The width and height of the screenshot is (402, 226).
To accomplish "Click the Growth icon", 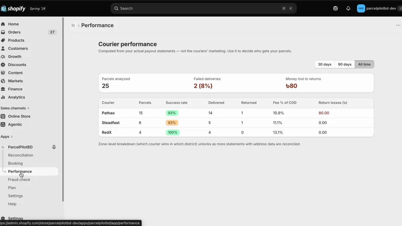I will tap(3, 57).
